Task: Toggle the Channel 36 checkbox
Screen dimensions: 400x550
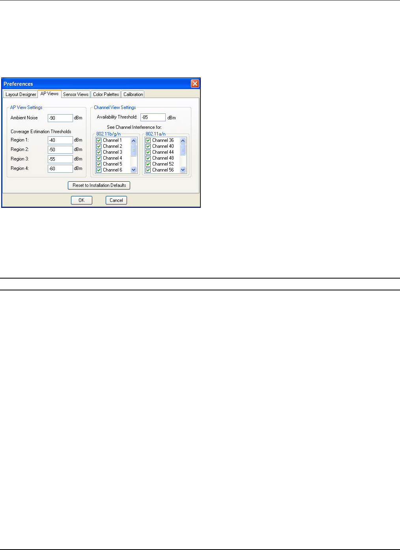Action: click(148, 140)
